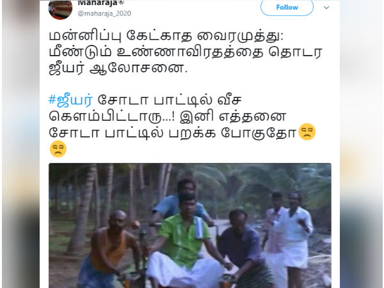This screenshot has width=384, height=288.
Task: Click the words சோடா பாட்டில் வீச
Action: 170,100
